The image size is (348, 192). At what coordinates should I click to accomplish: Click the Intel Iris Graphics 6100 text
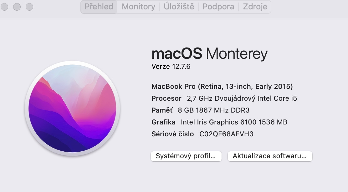pyautogui.click(x=234, y=122)
